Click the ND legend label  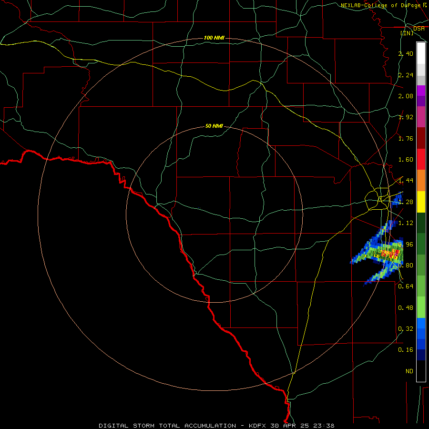[409, 371]
